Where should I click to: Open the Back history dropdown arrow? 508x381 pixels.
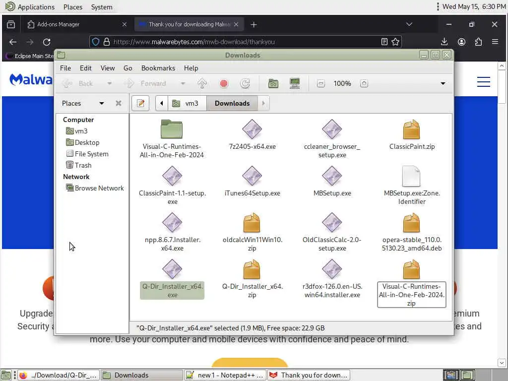(110, 83)
